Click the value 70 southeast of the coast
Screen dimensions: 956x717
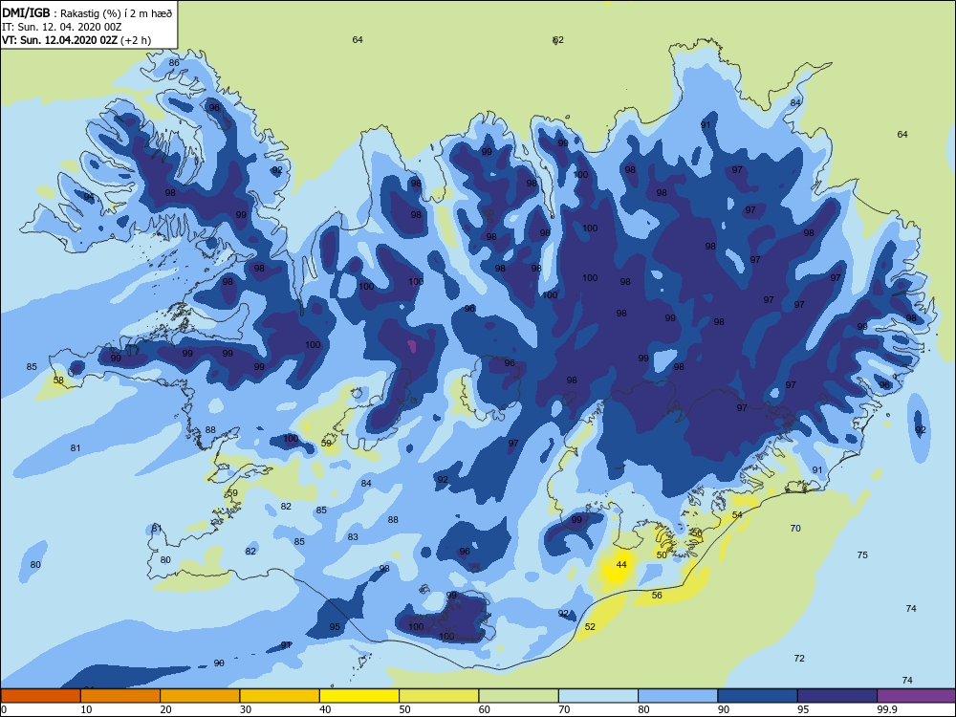click(795, 528)
